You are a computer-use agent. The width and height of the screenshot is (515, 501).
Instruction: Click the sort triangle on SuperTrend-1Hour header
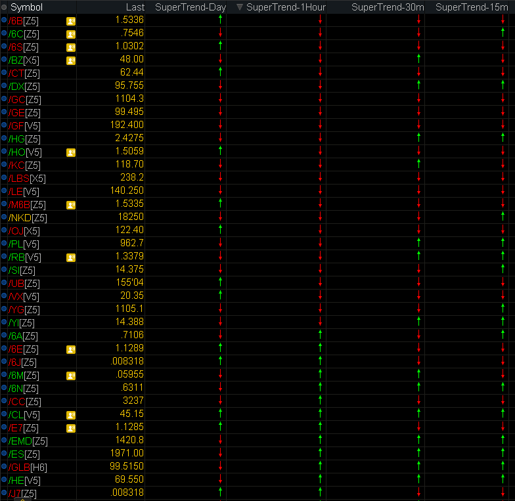pyautogui.click(x=240, y=7)
